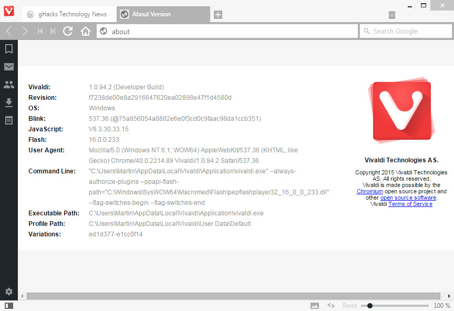Image resolution: width=454 pixels, height=311 pixels.
Task: Reload the current page
Action: [68, 31]
